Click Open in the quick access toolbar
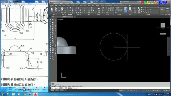171x96 pixels. click(x=57, y=2)
